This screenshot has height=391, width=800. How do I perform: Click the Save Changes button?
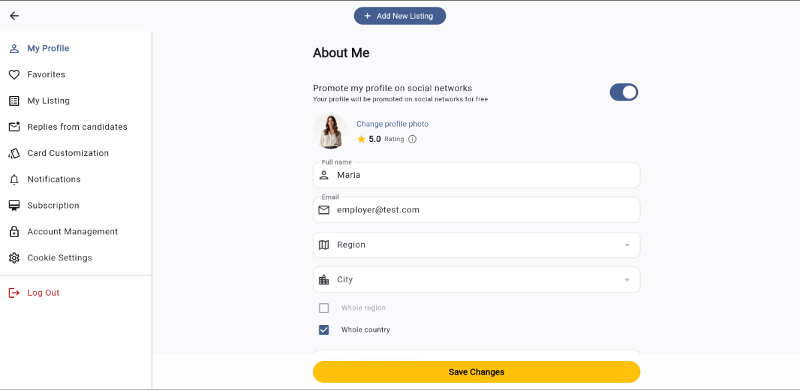477,372
